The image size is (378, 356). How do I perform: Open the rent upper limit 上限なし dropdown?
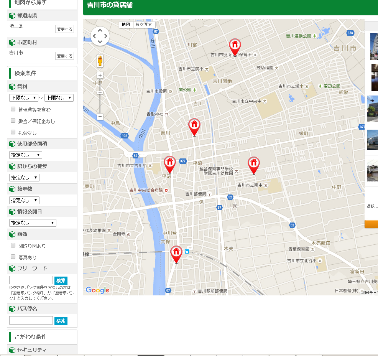tap(59, 98)
